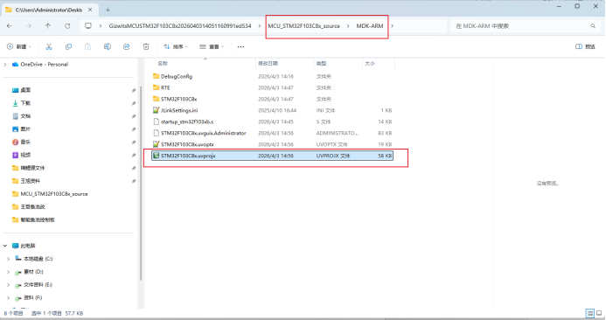Sort by Date modified column header

click(x=268, y=63)
